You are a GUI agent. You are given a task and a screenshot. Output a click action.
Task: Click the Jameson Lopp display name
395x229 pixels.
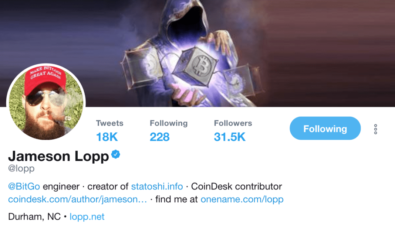[x=58, y=156]
